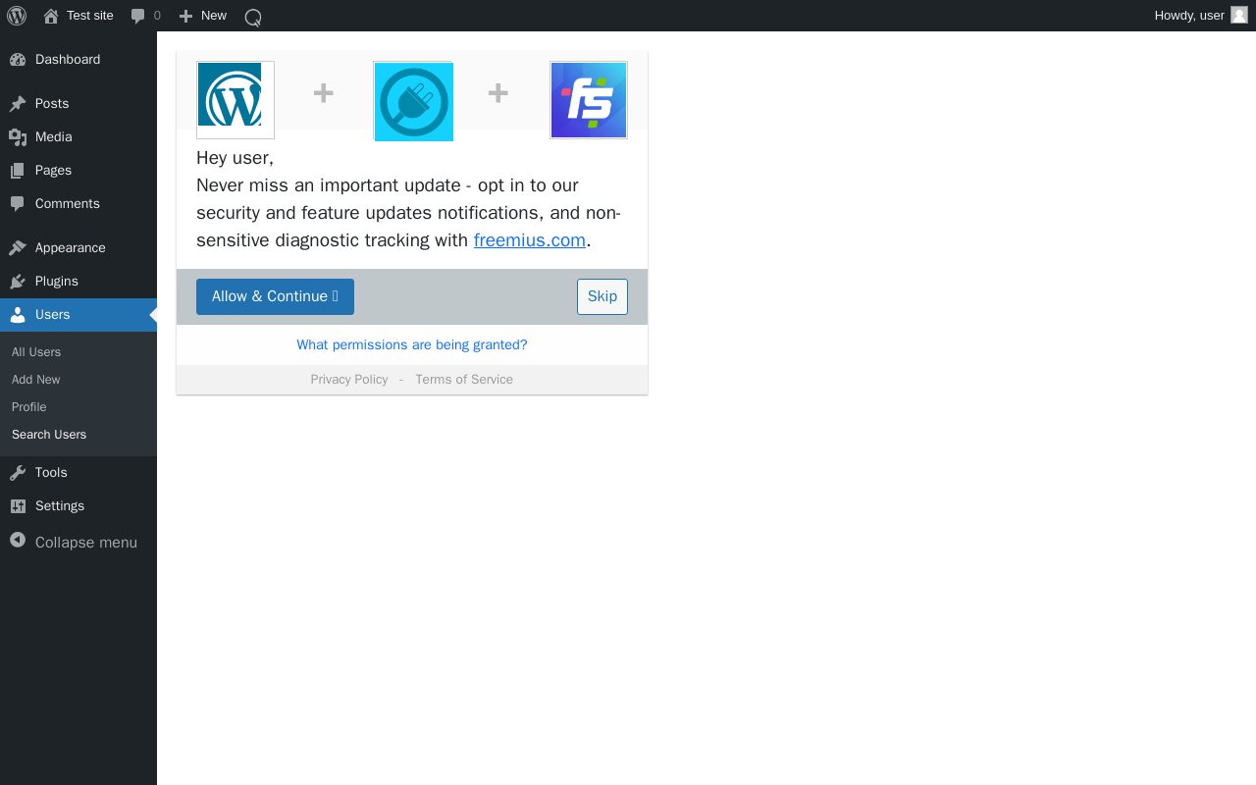Expand What permissions are being granted
Viewport: 1256px width, 785px height.
[412, 345]
